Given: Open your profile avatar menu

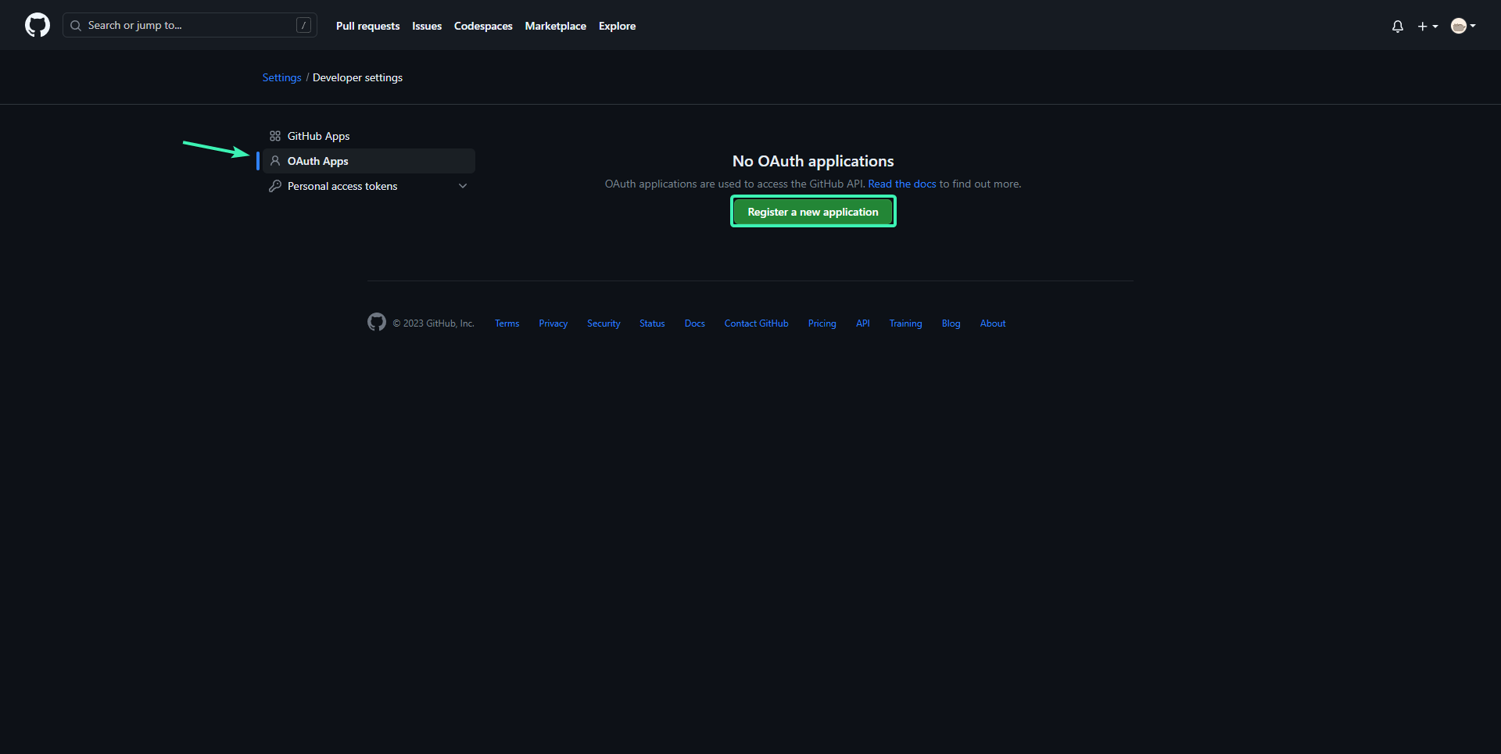Looking at the screenshot, I should pyautogui.click(x=1463, y=25).
